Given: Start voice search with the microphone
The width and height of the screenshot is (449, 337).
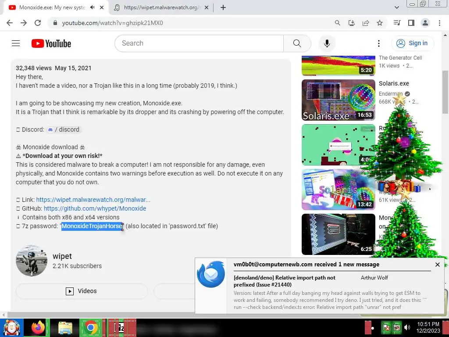Looking at the screenshot, I should pos(327,43).
